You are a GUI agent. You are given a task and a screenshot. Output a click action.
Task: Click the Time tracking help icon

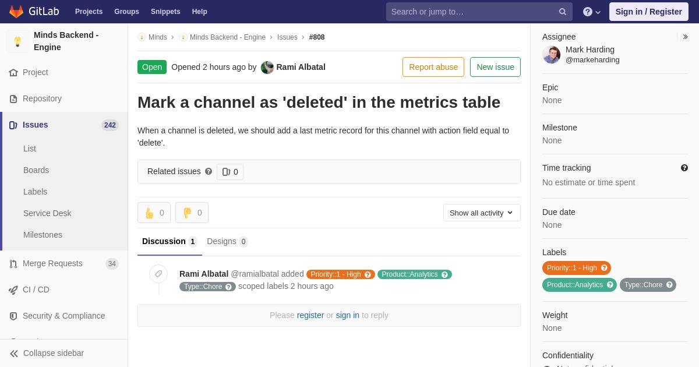tap(684, 168)
